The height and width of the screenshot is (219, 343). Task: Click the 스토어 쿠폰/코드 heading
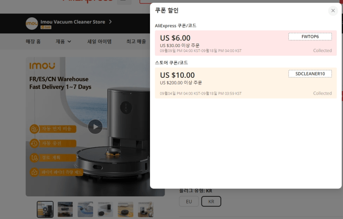pos(171,63)
